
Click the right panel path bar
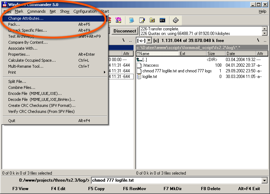coord(202,48)
